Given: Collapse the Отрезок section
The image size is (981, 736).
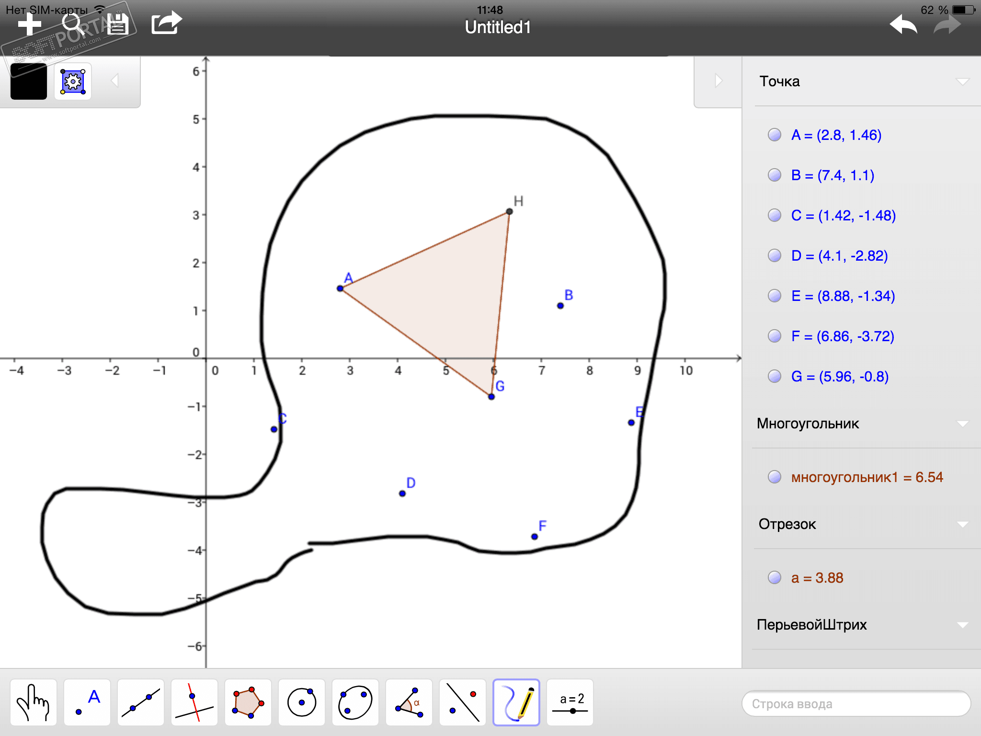Looking at the screenshot, I should (962, 524).
